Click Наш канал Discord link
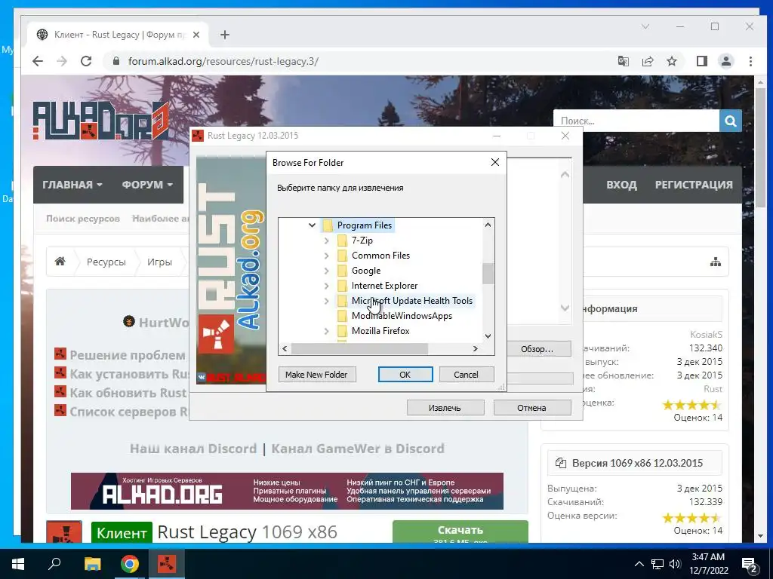 pyautogui.click(x=193, y=449)
